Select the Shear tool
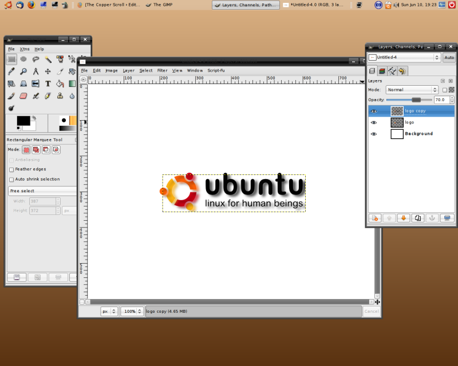 click(x=11, y=83)
